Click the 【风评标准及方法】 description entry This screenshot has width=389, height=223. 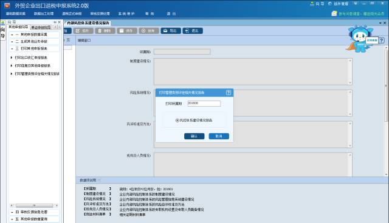click(x=97, y=204)
